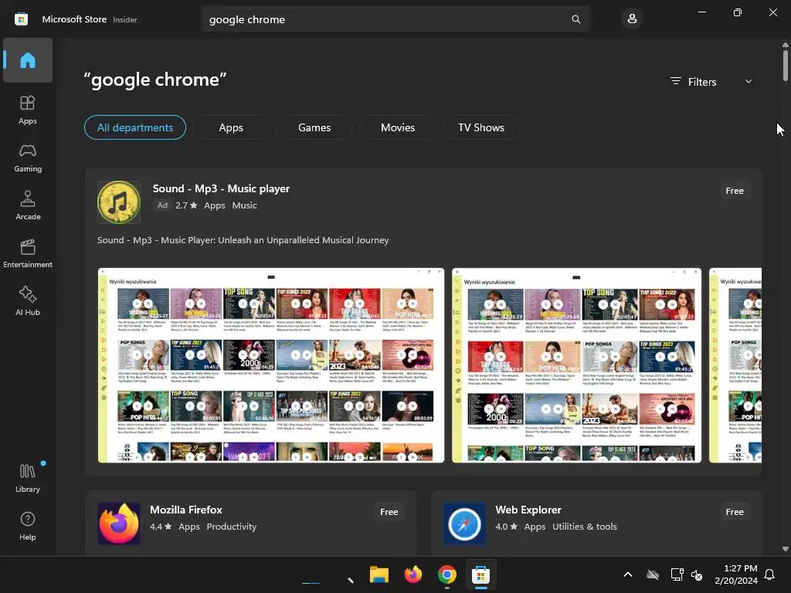This screenshot has height=593, width=791.
Task: Click the Ad label badge
Action: click(x=162, y=205)
